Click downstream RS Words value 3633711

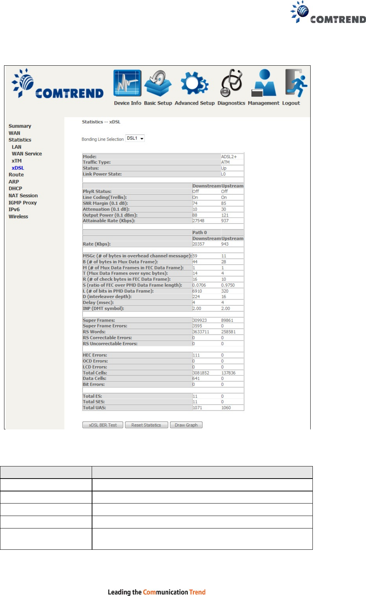(x=201, y=332)
